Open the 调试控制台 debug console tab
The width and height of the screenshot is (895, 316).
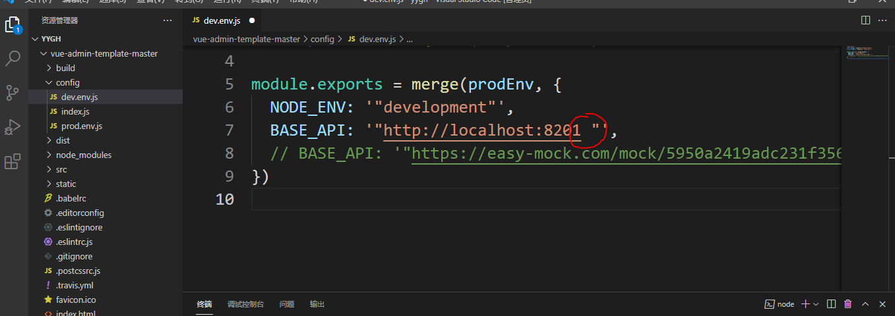coord(245,304)
